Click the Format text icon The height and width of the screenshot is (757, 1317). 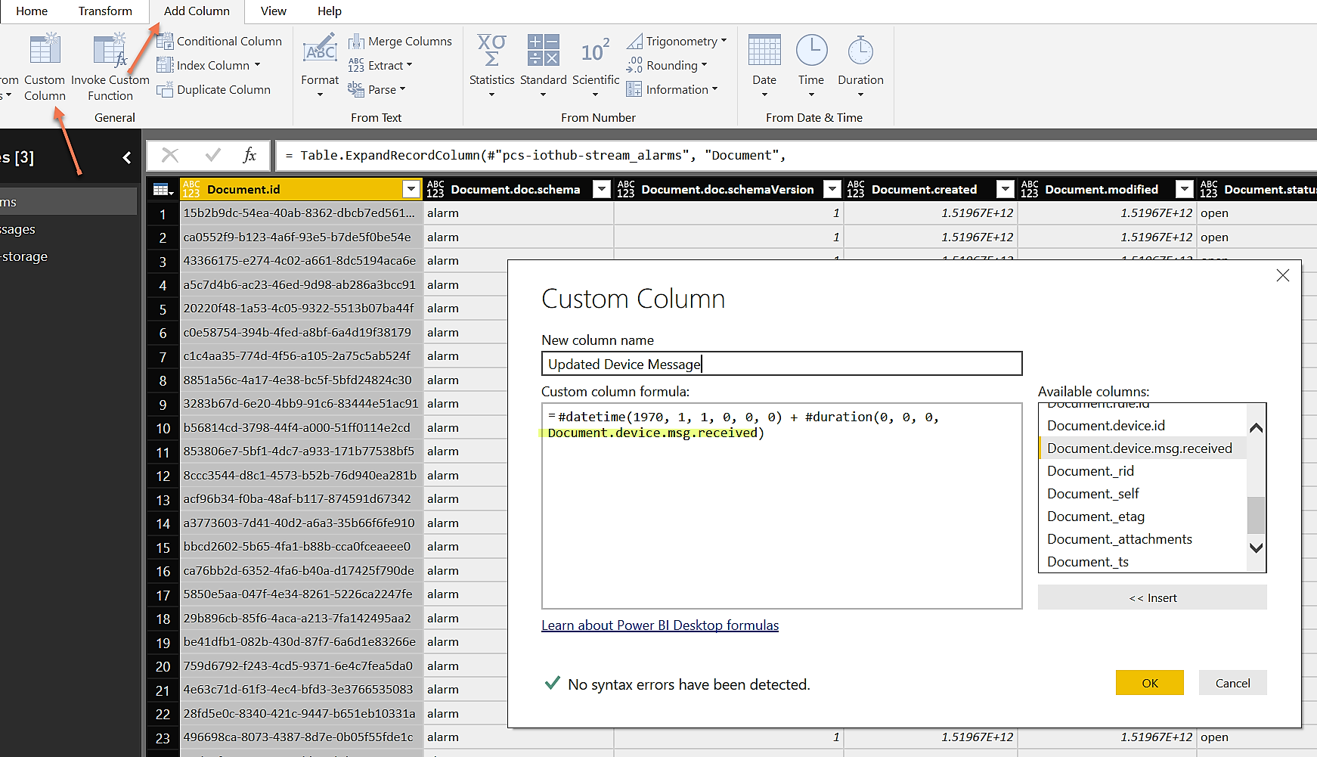(320, 51)
